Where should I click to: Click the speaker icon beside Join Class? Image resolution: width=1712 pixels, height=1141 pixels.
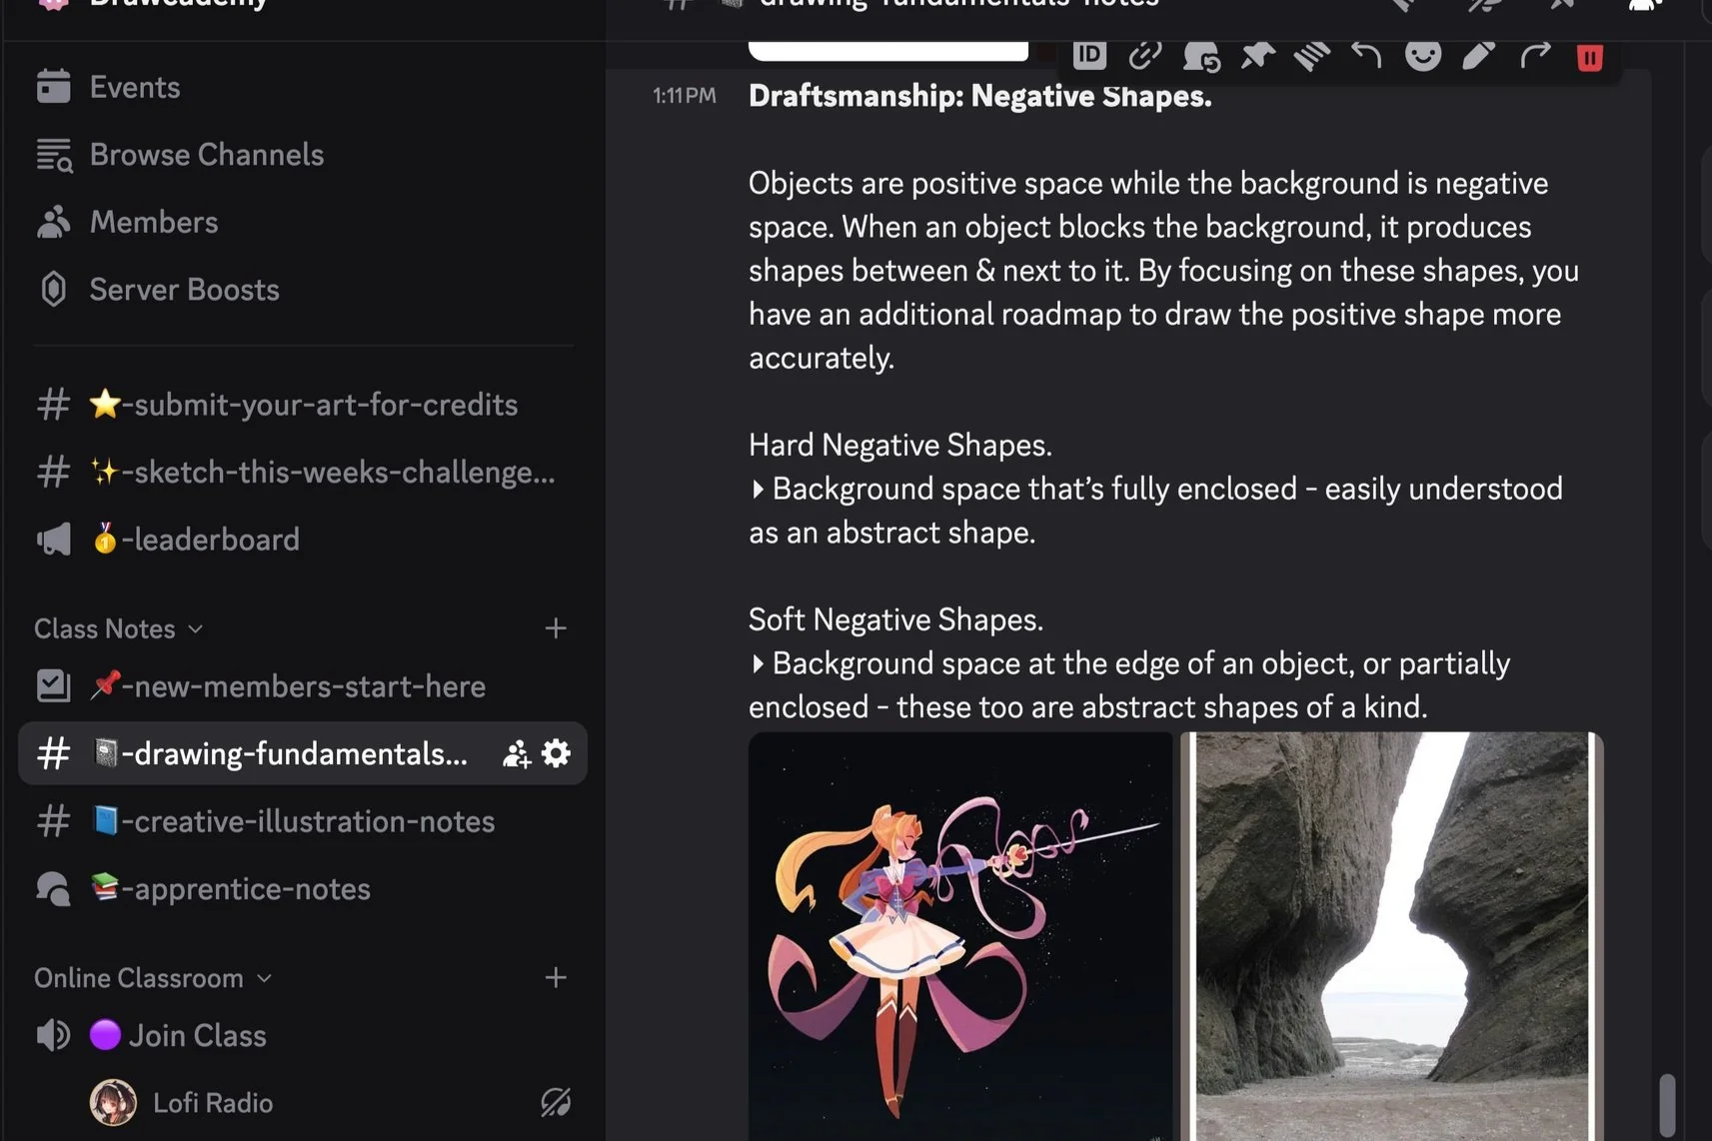(53, 1035)
